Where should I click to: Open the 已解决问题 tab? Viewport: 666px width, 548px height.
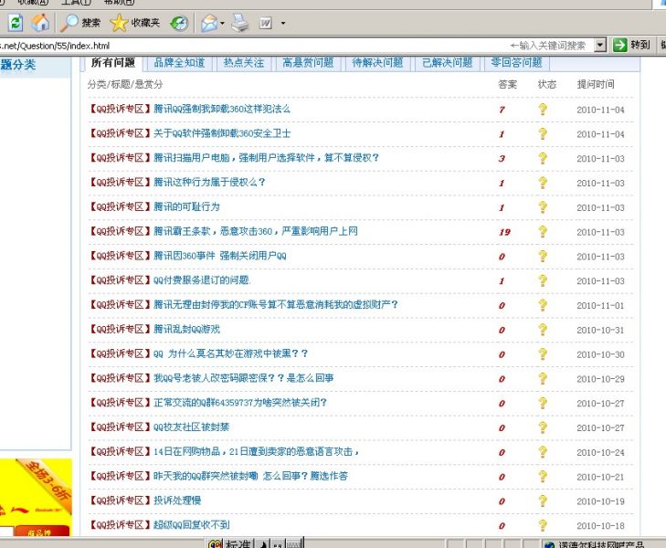448,63
